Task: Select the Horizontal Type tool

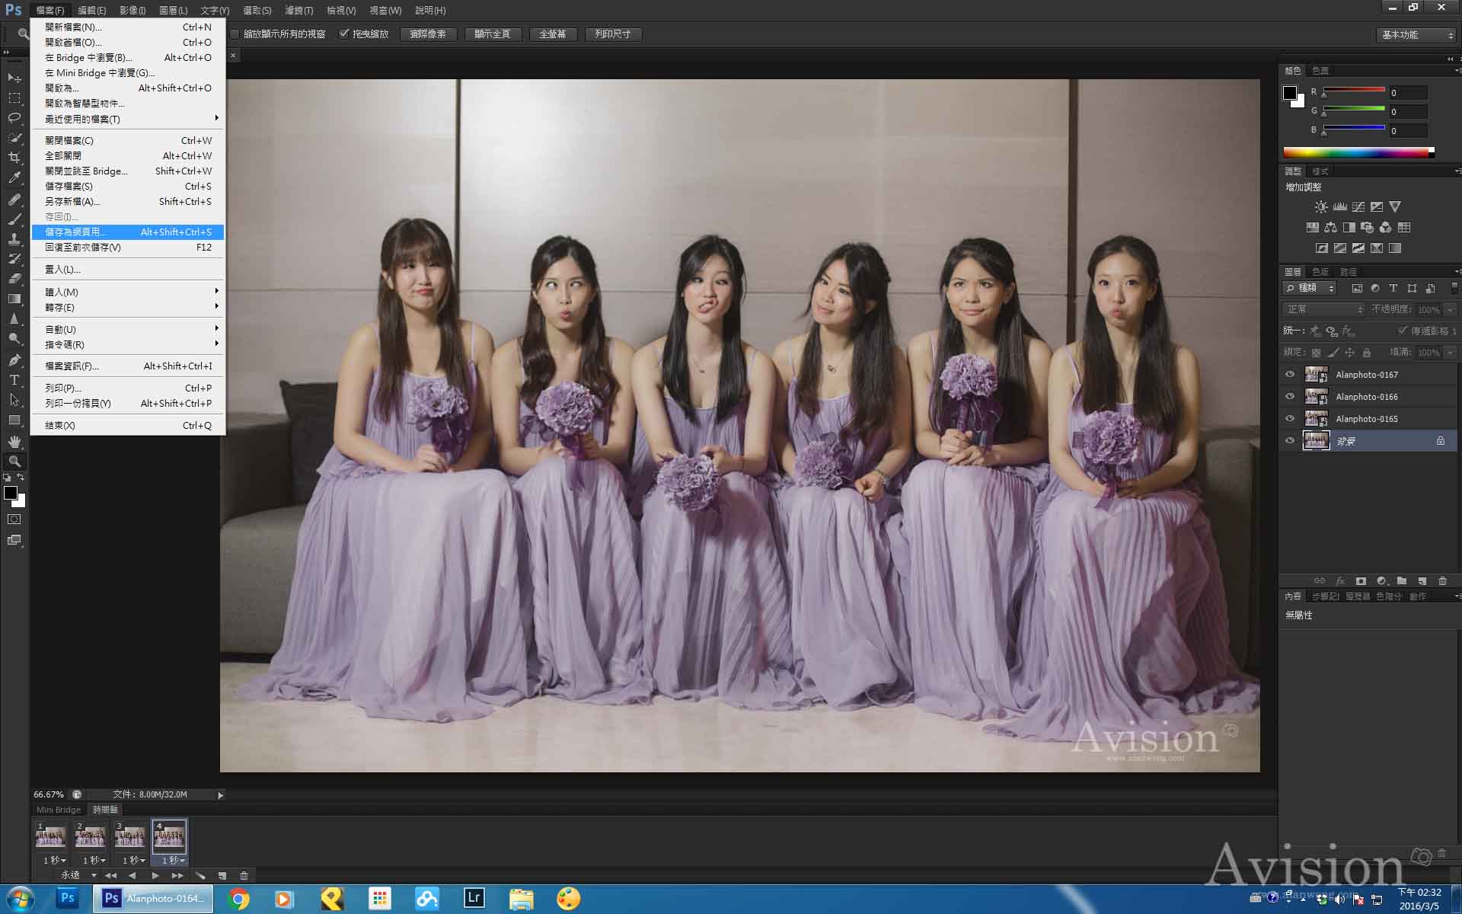Action: tap(14, 379)
